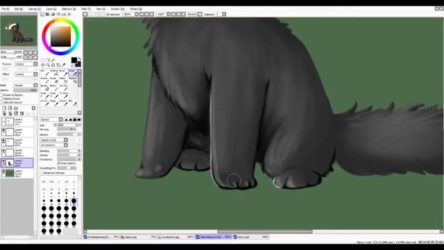
Task: Select the Move tool icon
Action: point(43,65)
